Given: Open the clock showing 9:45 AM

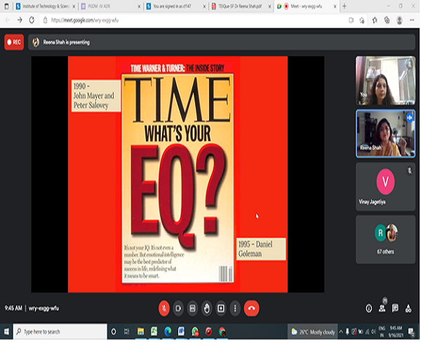Looking at the screenshot, I should [396, 332].
